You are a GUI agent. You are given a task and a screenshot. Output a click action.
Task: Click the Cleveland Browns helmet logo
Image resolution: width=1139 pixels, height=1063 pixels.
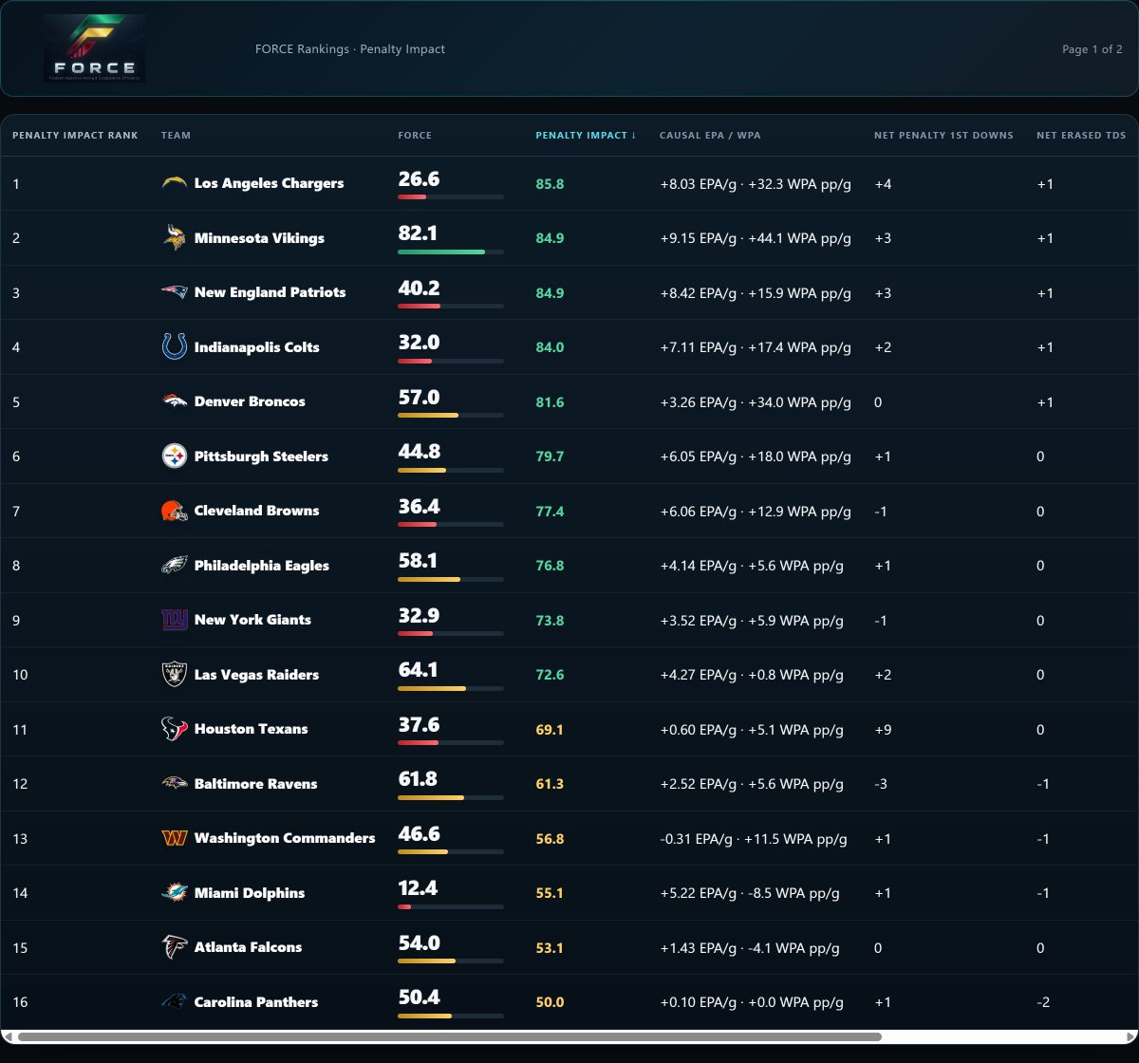[175, 511]
